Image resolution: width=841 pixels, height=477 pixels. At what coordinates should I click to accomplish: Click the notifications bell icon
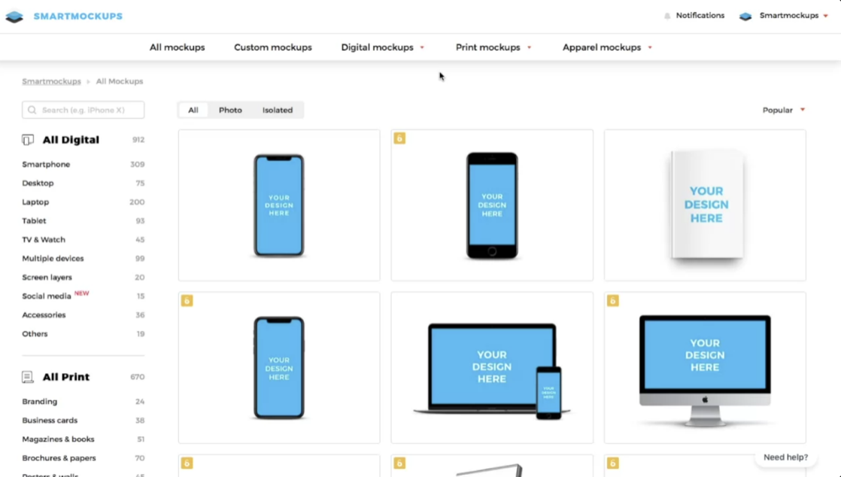(667, 16)
